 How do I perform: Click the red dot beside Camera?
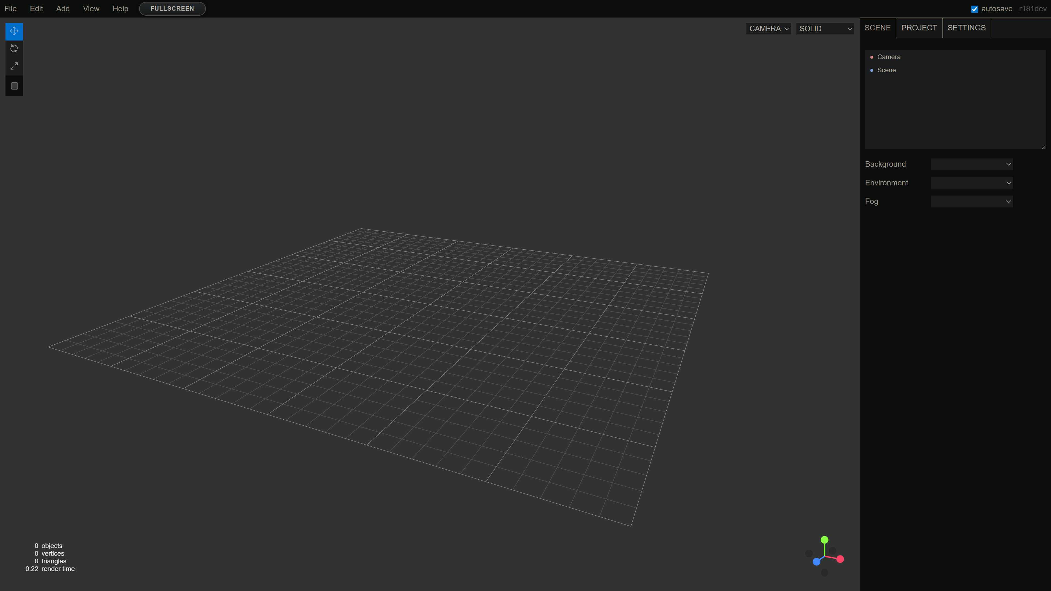click(x=872, y=57)
